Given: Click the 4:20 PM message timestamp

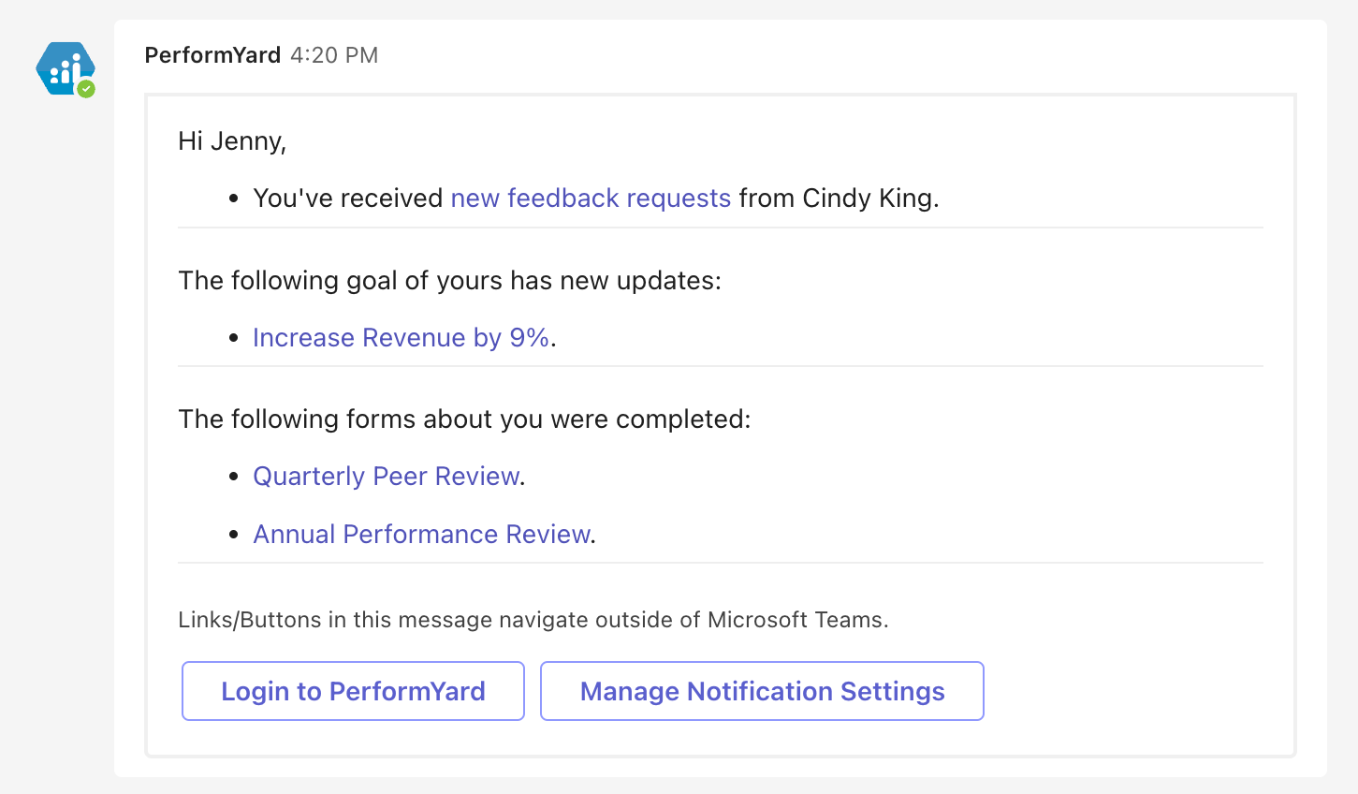Looking at the screenshot, I should tap(334, 55).
